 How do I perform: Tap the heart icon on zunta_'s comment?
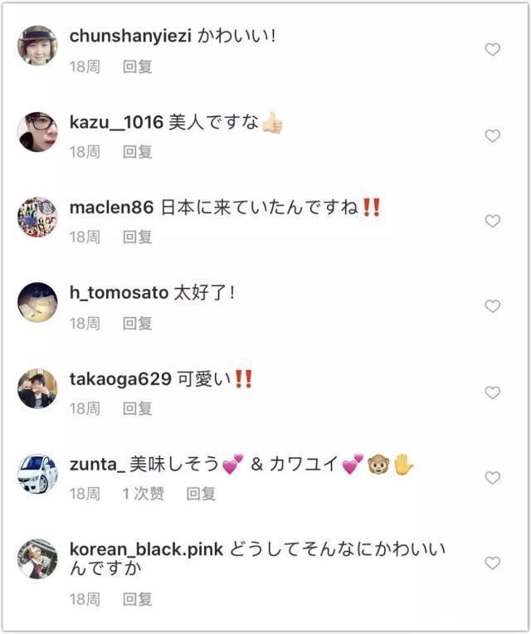492,477
